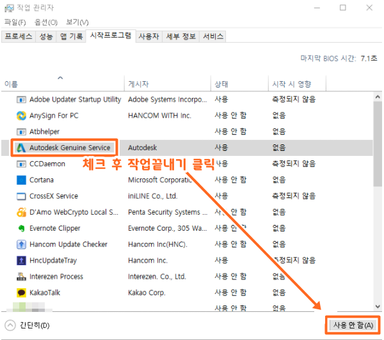The width and height of the screenshot is (384, 340).
Task: Select the KakaoTalk yellow icon
Action: (x=21, y=293)
